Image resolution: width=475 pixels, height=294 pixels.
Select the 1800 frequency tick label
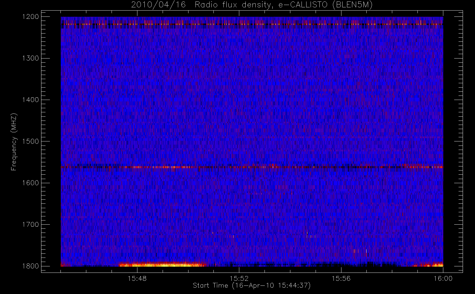pos(31,266)
